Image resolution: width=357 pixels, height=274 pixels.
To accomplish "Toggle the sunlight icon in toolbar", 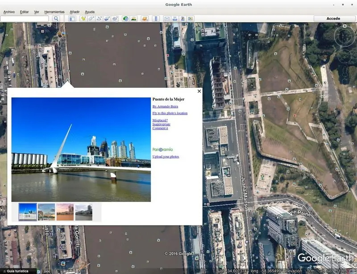I will coord(133,19).
